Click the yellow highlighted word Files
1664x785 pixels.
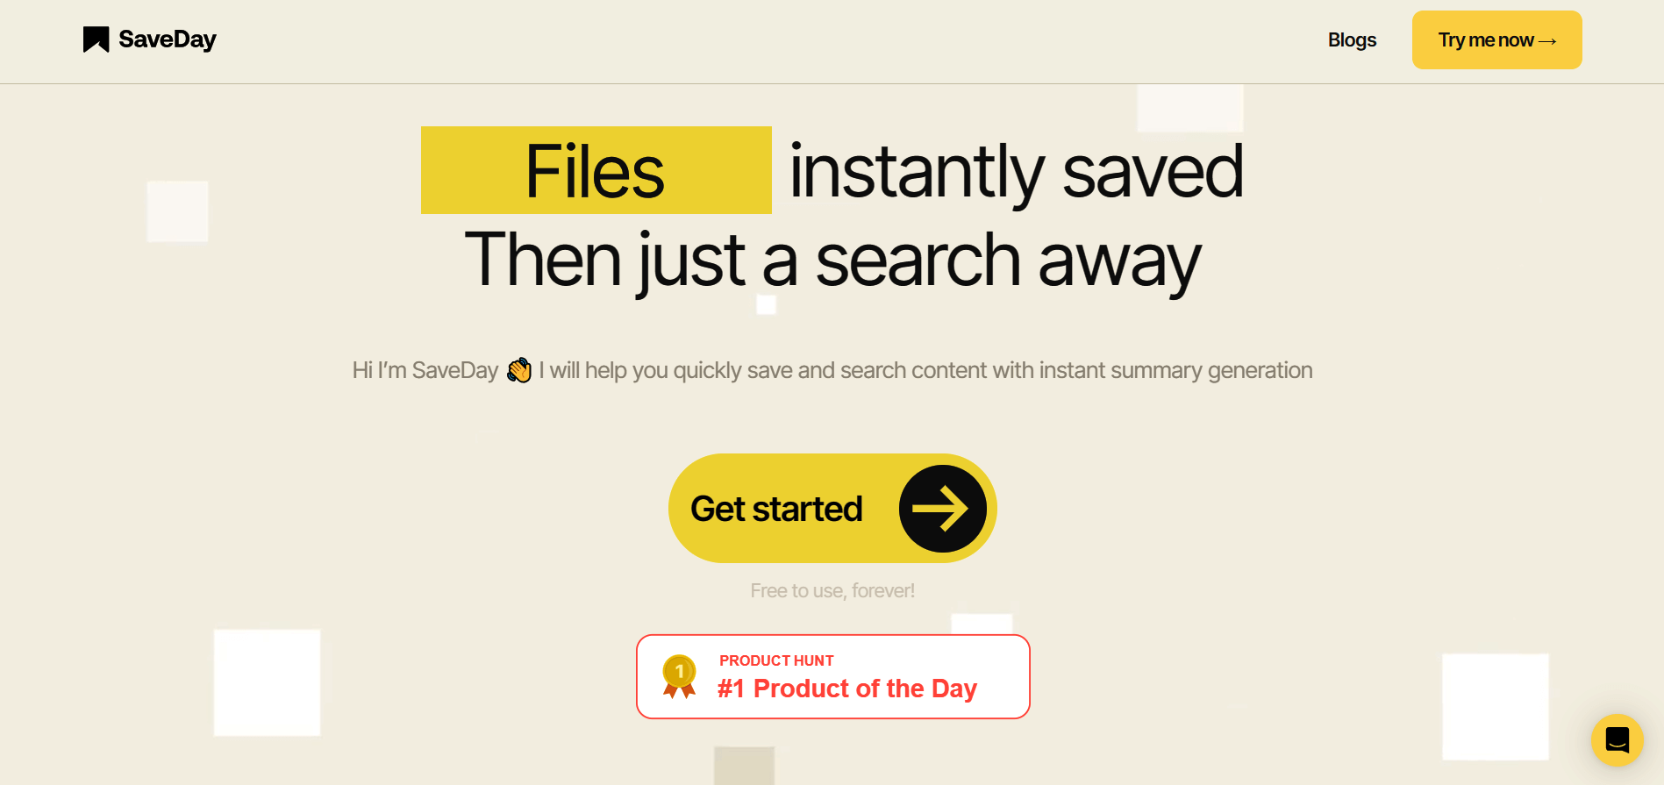tap(596, 170)
